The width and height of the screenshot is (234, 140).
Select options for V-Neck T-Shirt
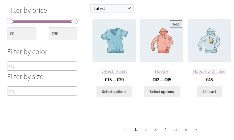coord(114,92)
